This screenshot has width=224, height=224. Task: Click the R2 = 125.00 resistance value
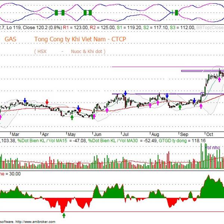point(102,27)
